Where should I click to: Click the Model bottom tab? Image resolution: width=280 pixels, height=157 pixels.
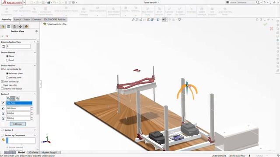21,152
